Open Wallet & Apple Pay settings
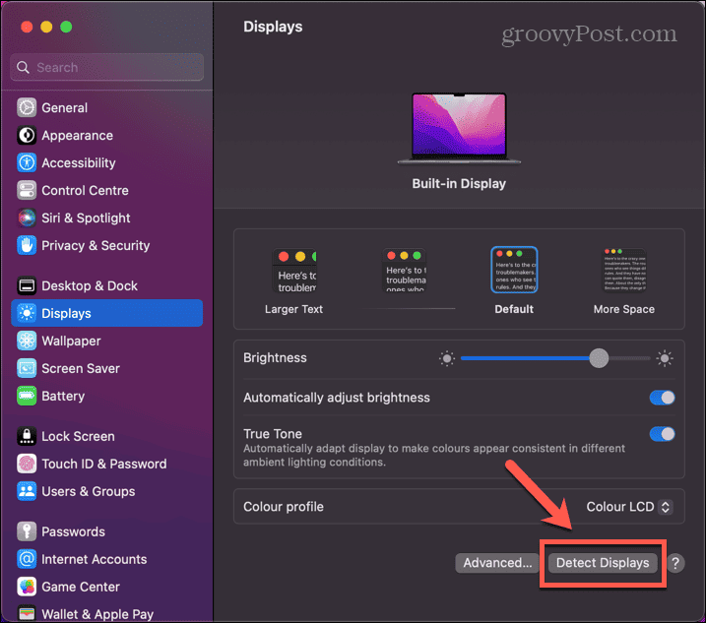 pos(106,613)
